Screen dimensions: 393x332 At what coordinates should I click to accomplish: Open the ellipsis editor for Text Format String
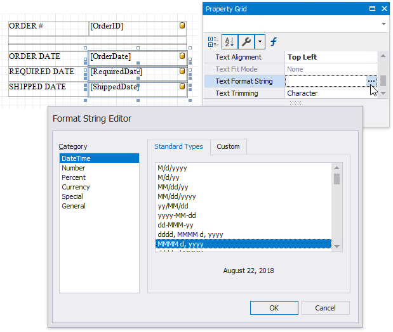coord(371,81)
